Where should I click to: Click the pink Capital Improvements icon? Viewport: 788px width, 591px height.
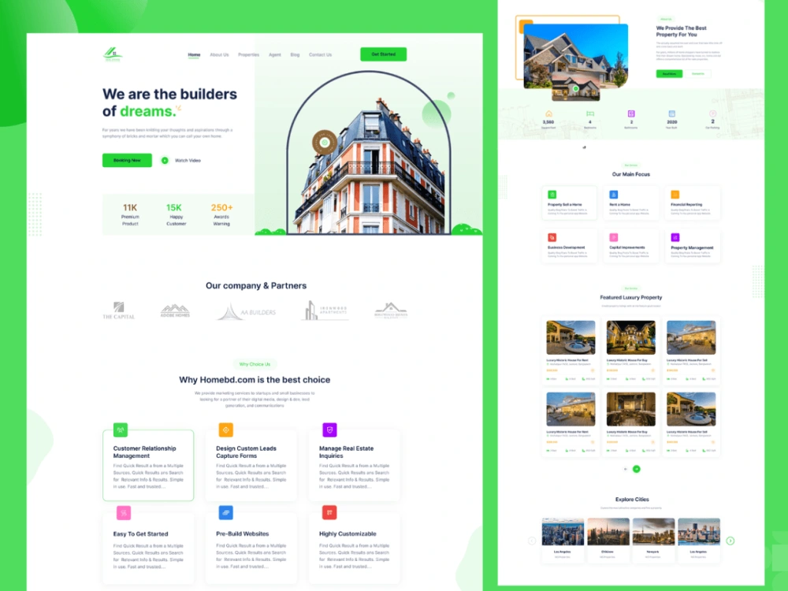click(614, 237)
